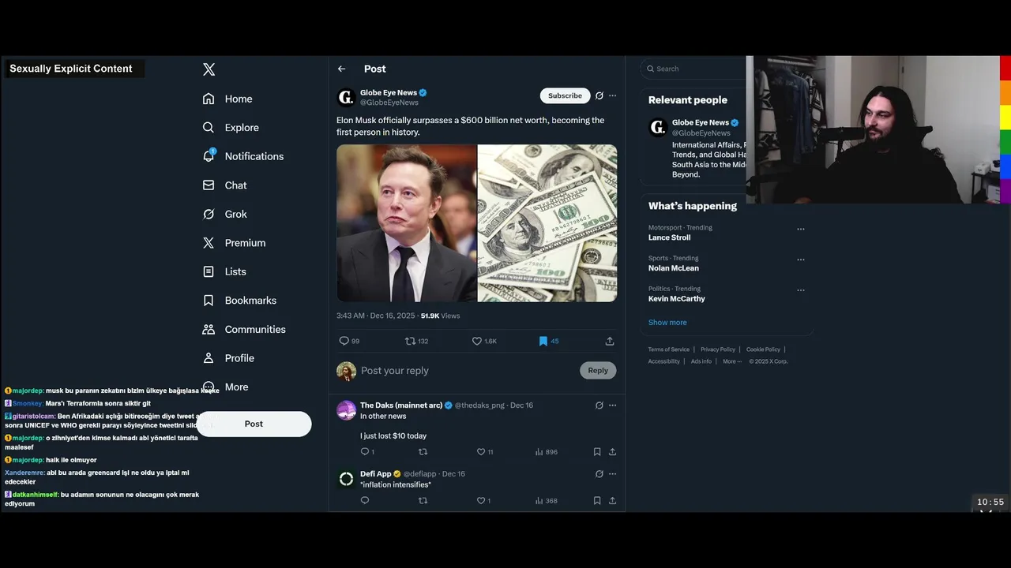Bookmark The Daks comment
1011x568 pixels.
tap(597, 452)
